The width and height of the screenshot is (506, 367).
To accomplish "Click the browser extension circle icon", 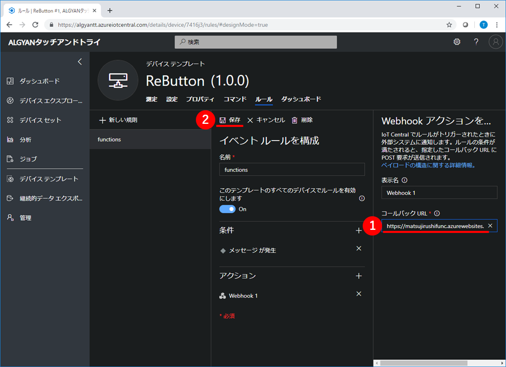I will click(x=465, y=25).
